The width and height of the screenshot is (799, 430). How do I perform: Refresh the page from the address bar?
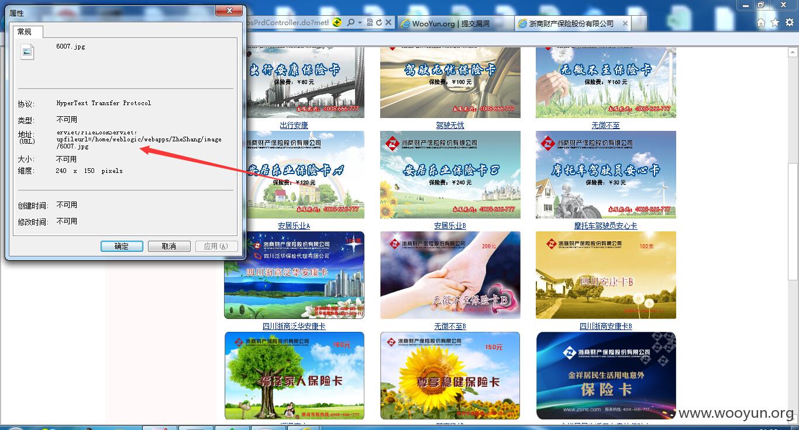[378, 23]
